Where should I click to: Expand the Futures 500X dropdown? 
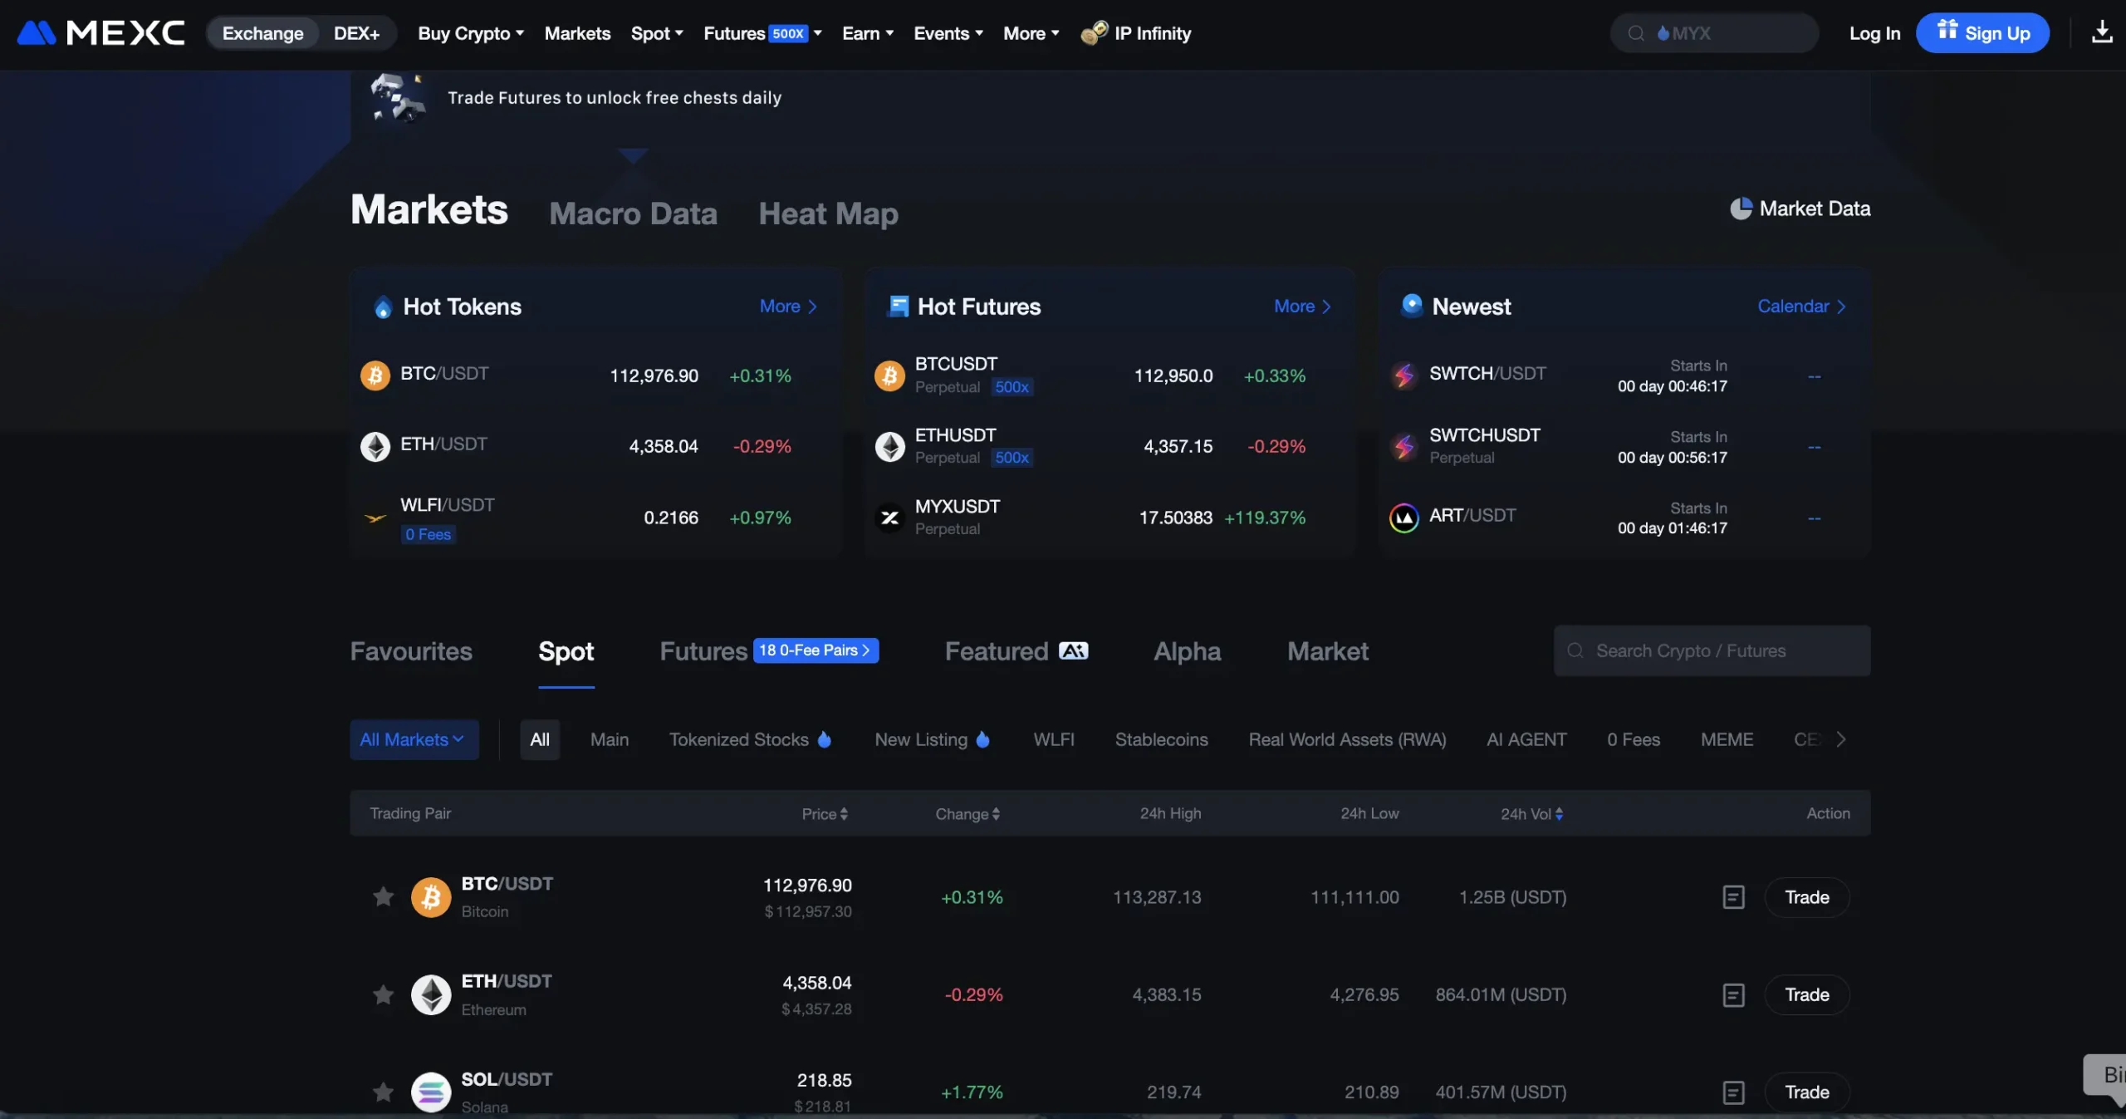(762, 33)
